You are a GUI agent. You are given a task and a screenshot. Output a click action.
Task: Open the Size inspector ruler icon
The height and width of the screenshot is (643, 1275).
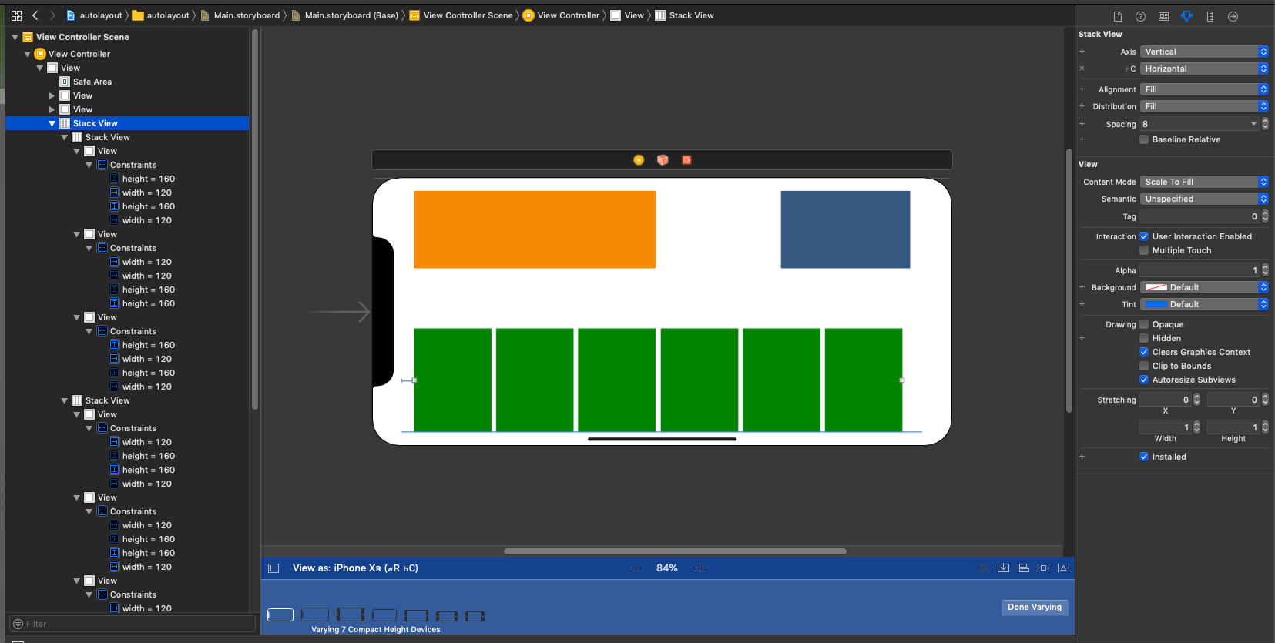coord(1210,16)
